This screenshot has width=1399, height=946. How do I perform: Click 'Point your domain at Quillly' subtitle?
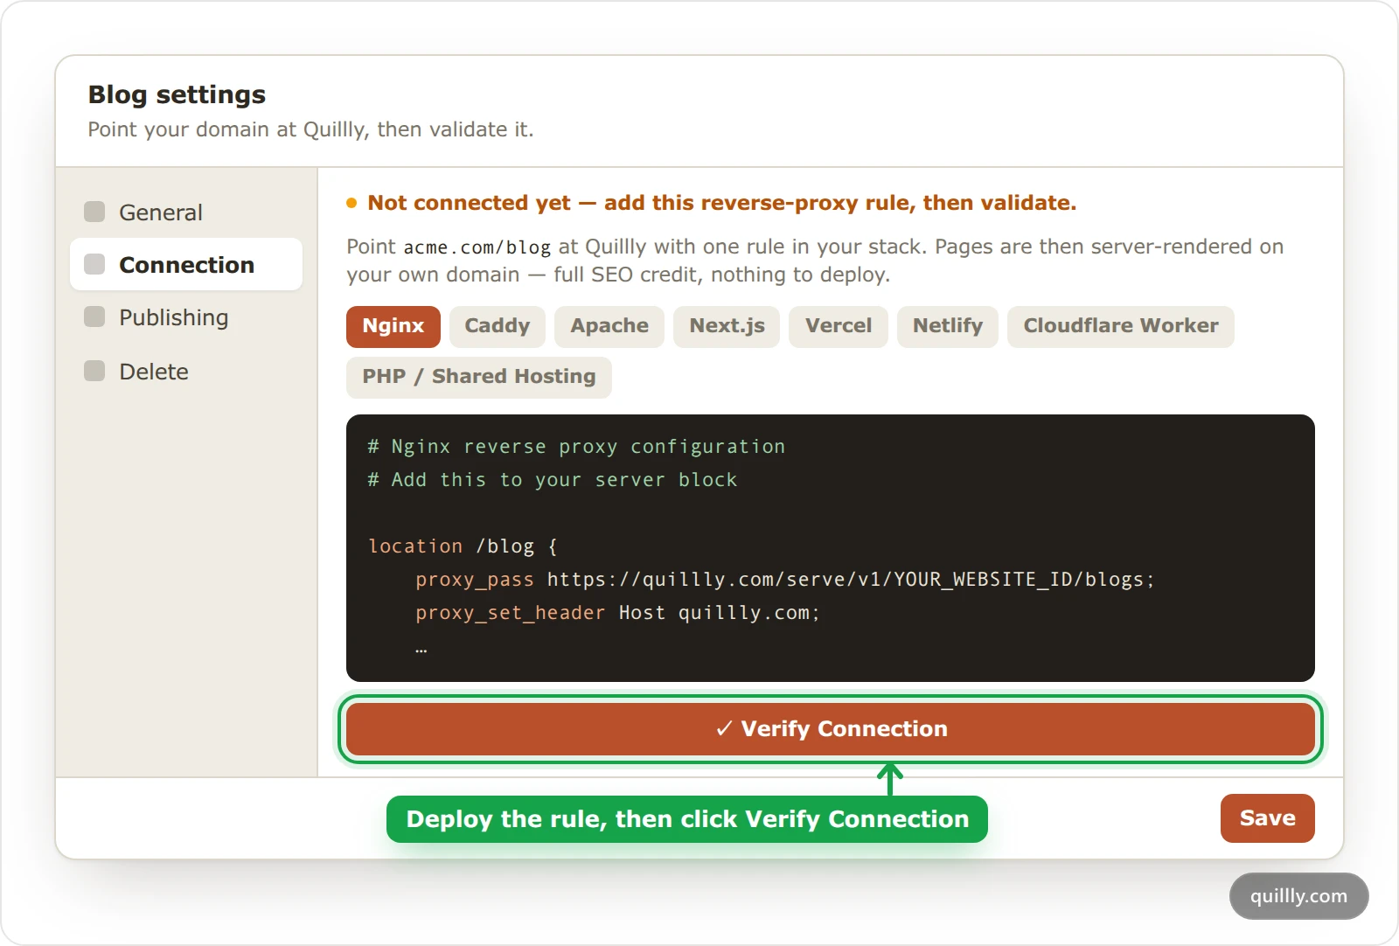pyautogui.click(x=310, y=129)
